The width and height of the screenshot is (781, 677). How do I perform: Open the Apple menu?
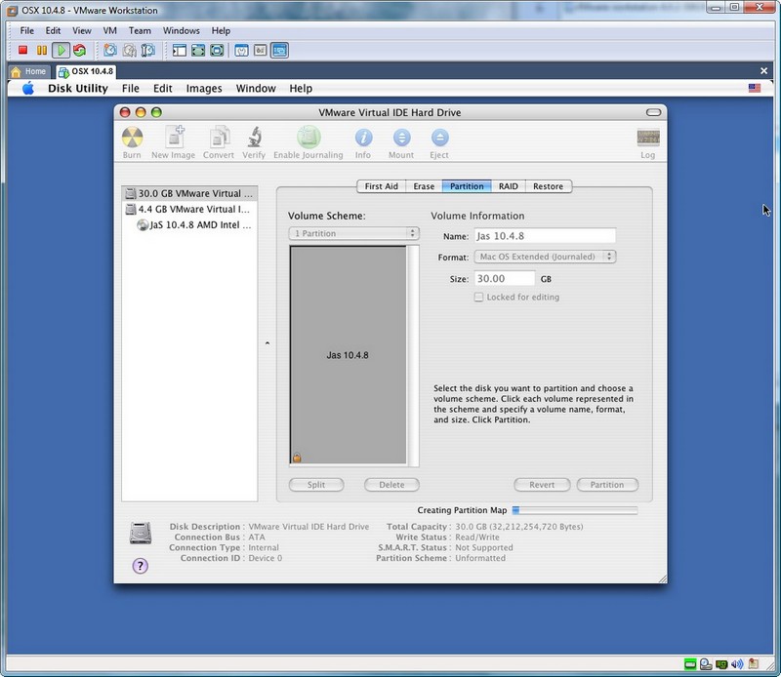click(28, 89)
